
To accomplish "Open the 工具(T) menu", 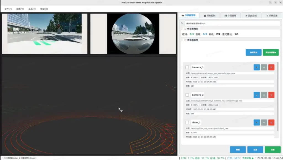I will 32,9.
